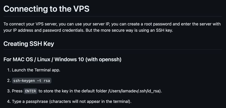The image size is (226, 108).
Task: Click the word "Press" in step 3
Action: click(x=17, y=91)
